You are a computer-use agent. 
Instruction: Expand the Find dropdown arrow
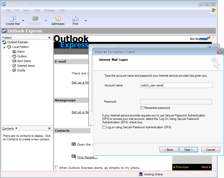86,21
